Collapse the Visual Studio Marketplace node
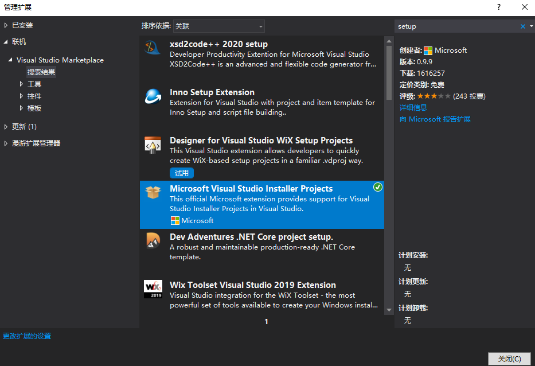The image size is (535, 366). pyautogui.click(x=9, y=60)
